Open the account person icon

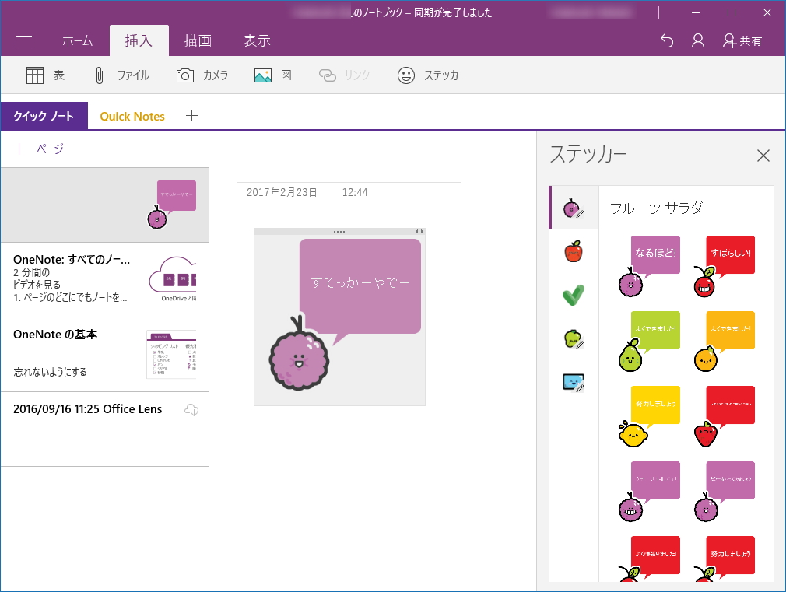[x=698, y=40]
